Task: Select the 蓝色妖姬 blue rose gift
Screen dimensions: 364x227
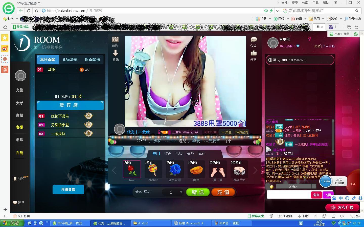Action: point(175,169)
